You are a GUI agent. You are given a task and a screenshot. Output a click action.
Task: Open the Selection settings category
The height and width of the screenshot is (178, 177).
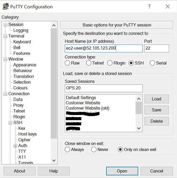click(x=22, y=82)
